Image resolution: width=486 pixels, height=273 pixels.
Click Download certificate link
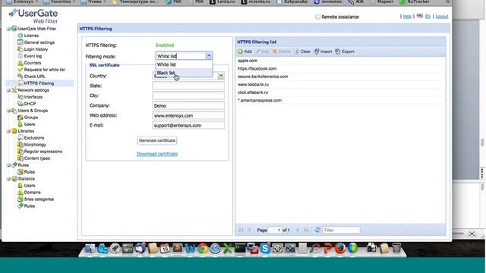point(157,154)
